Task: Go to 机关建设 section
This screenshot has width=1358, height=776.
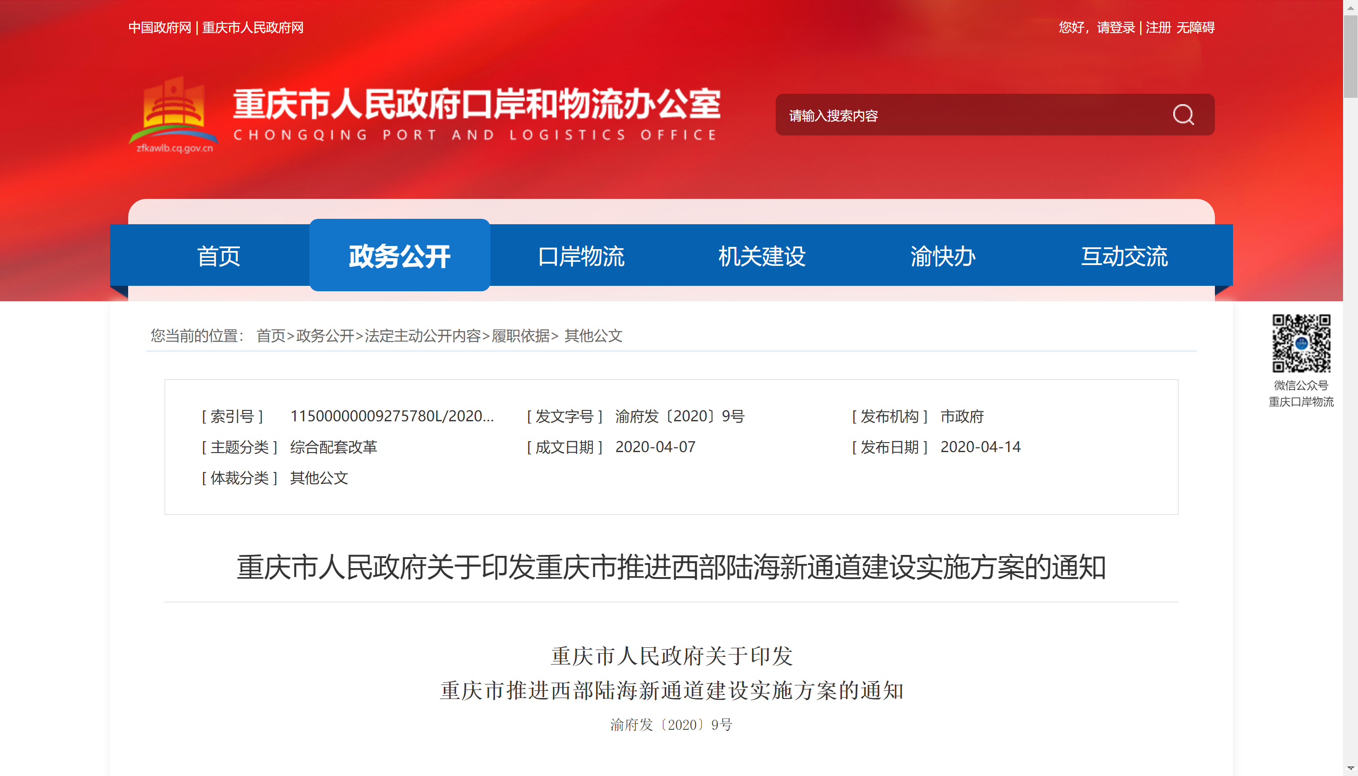Action: pyautogui.click(x=762, y=256)
